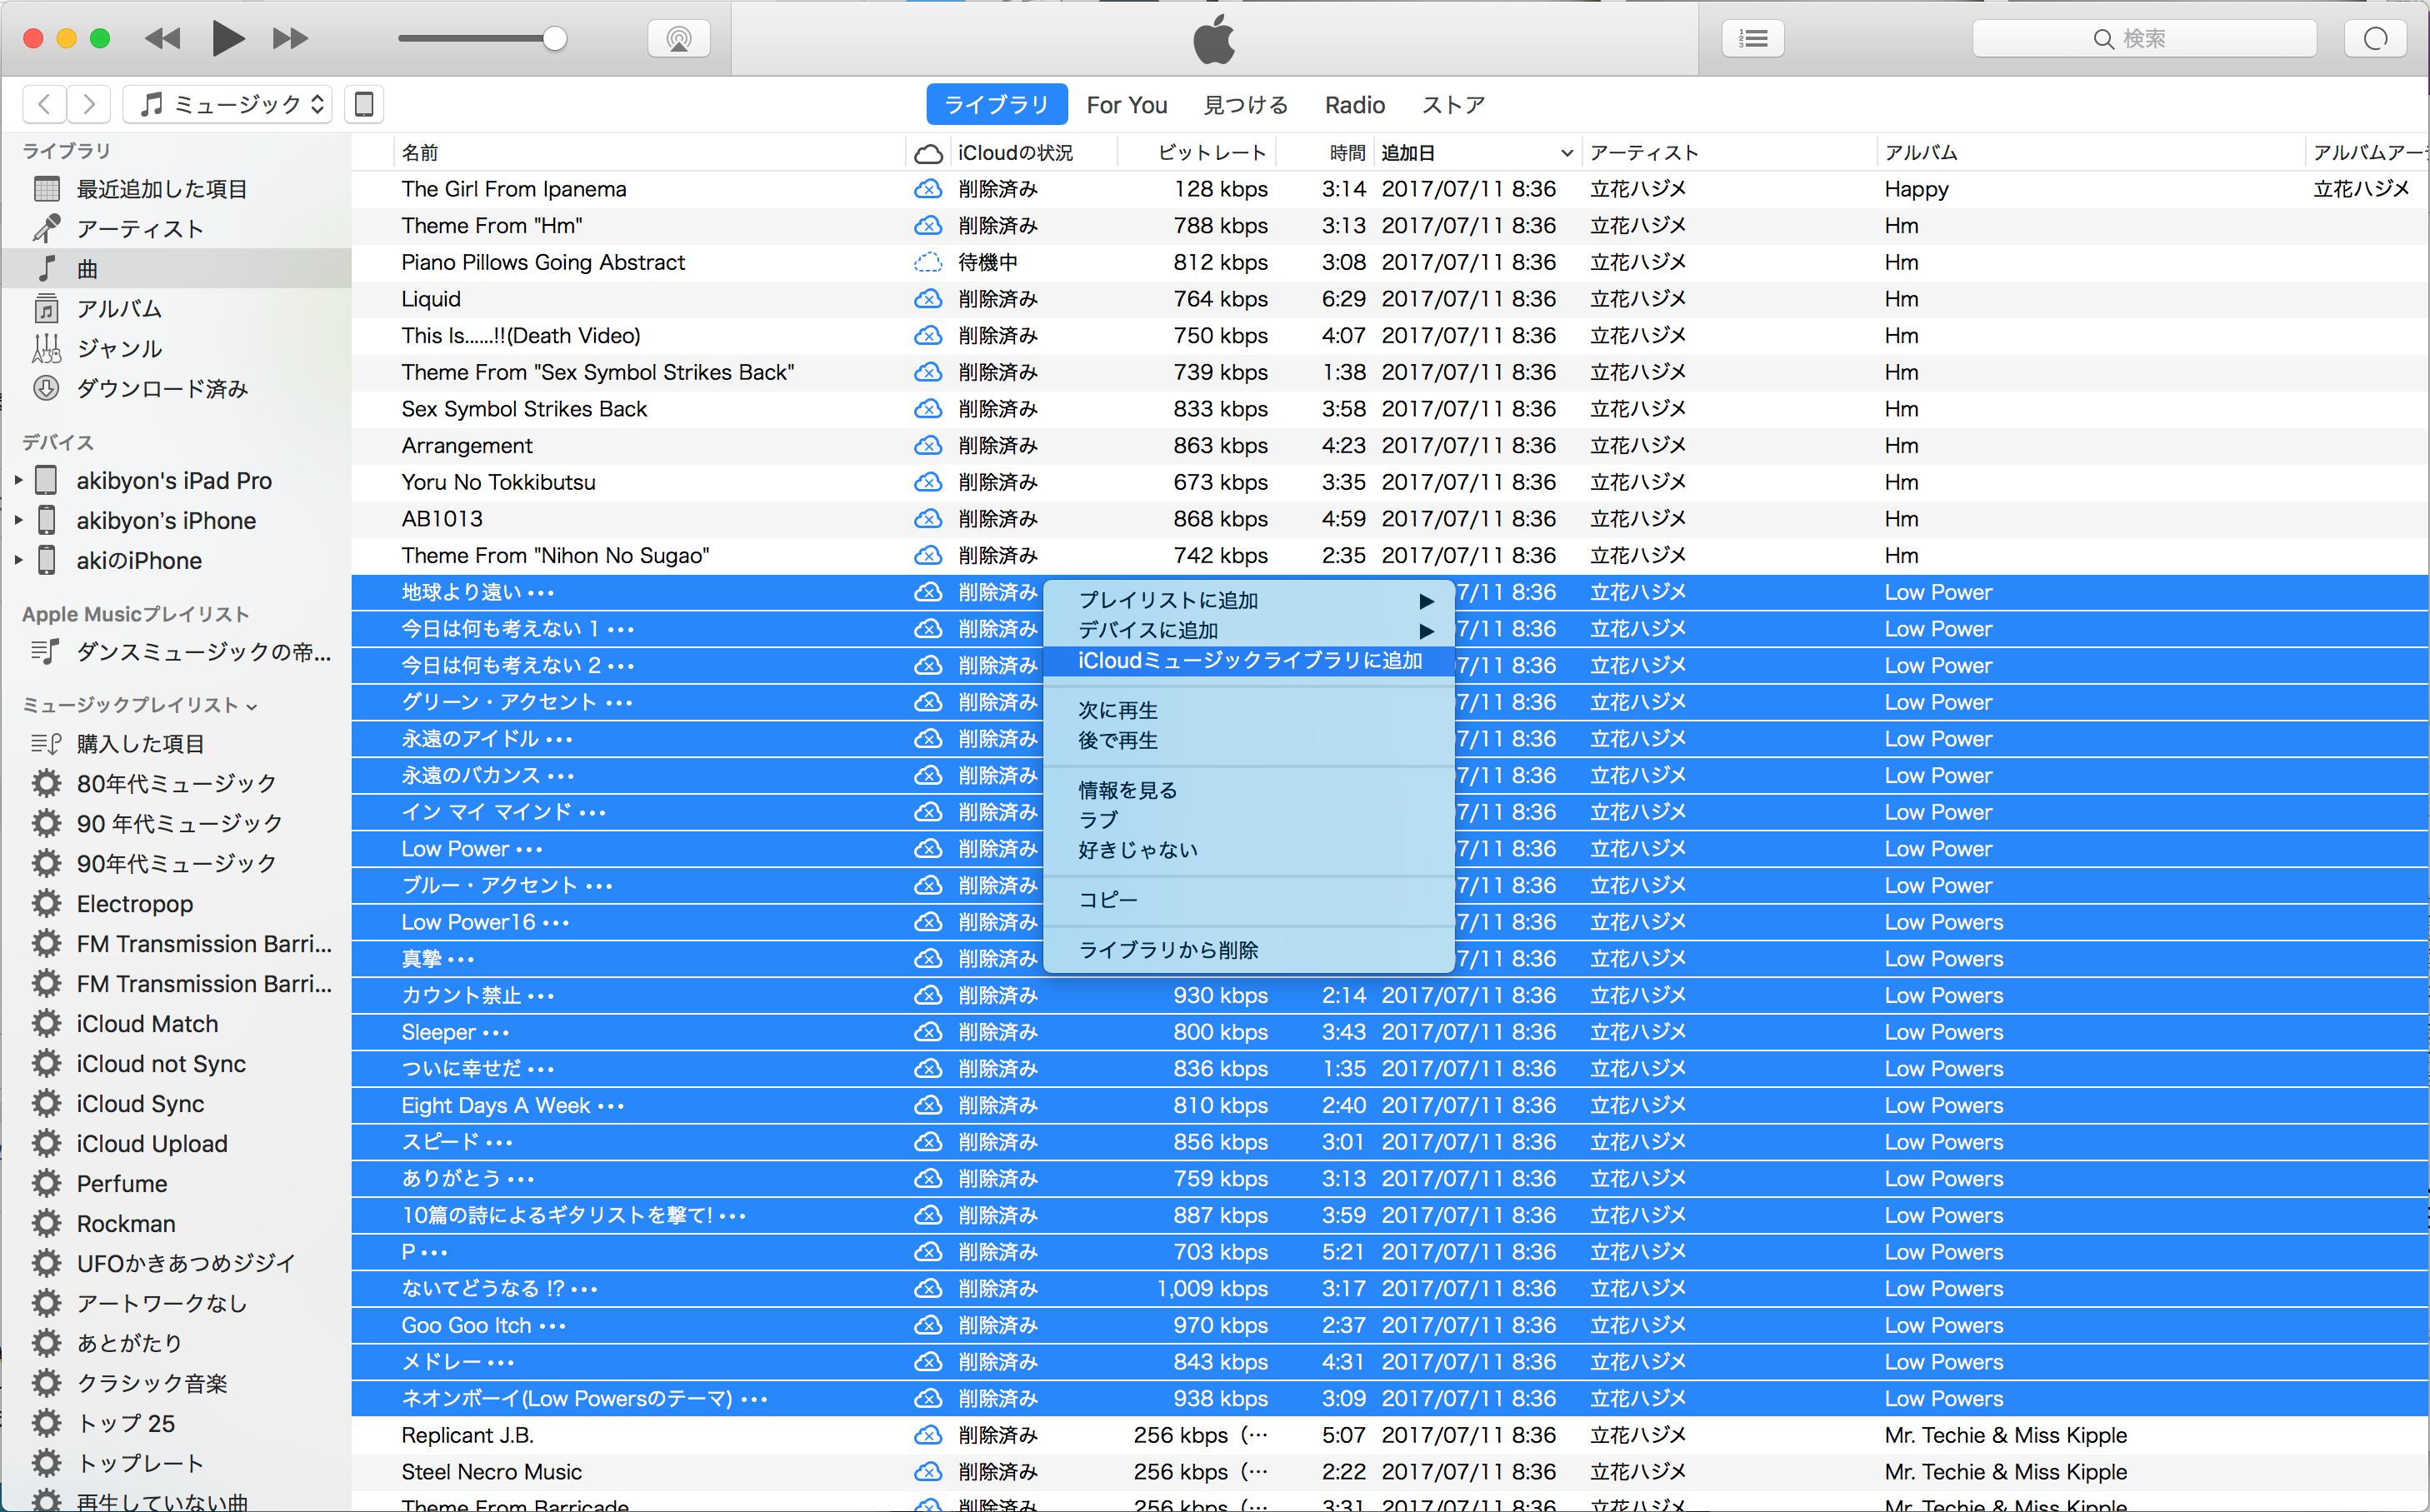2430x1512 pixels.
Task: Click the fast-forward next track button
Action: pyautogui.click(x=290, y=39)
